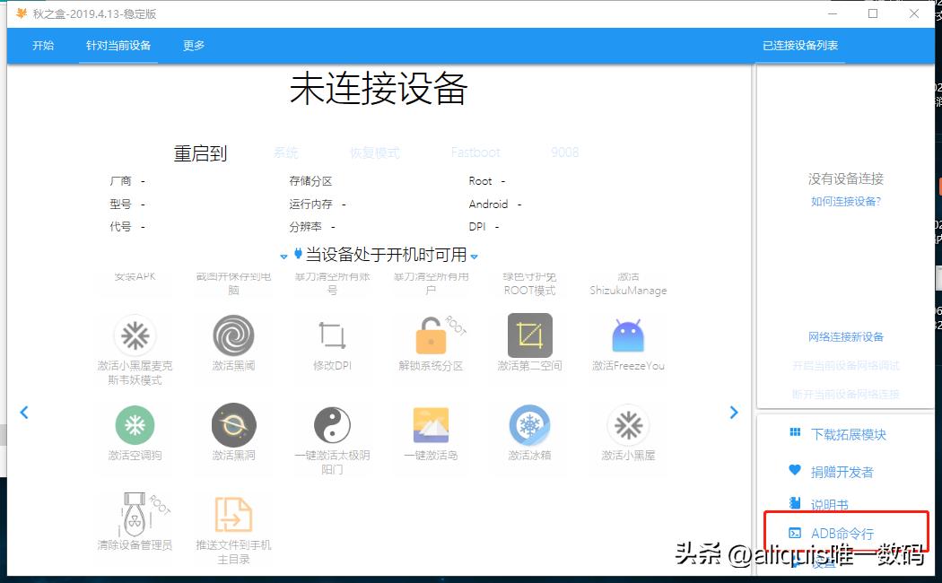Viewport: 942px width, 583px height.
Task: Open the 开始 tab
Action: (x=43, y=46)
